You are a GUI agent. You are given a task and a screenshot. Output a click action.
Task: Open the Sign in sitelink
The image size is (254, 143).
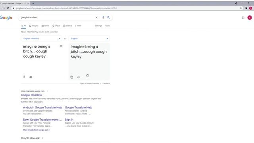(x=69, y=120)
